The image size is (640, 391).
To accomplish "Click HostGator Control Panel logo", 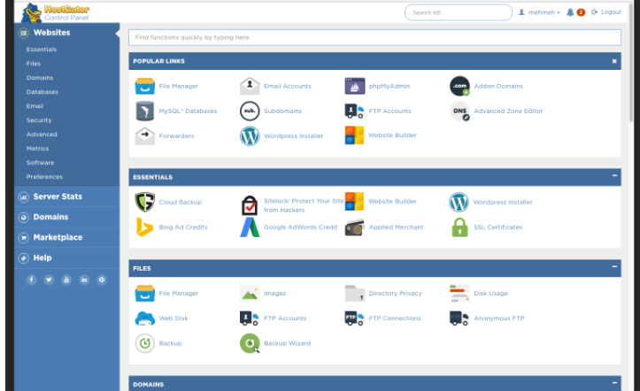I will (x=55, y=12).
